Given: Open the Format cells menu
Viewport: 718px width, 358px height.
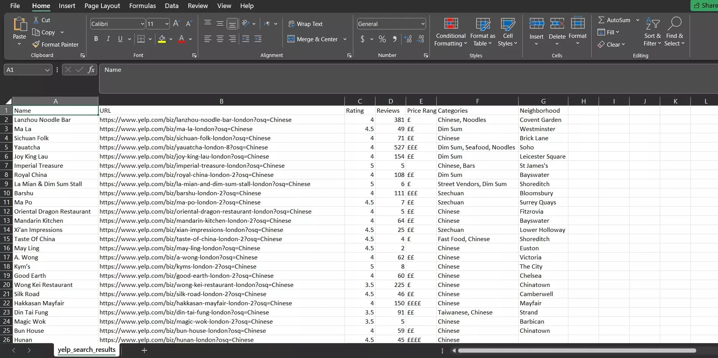Looking at the screenshot, I should 578,31.
